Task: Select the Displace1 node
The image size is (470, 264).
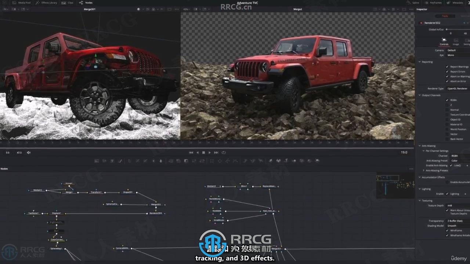Action: 56,213
